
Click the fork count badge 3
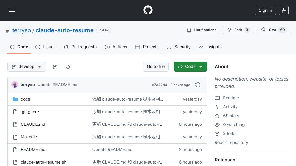(247, 30)
